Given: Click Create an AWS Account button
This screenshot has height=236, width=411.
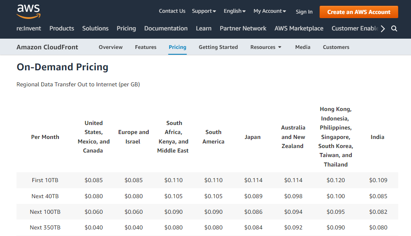Looking at the screenshot, I should pyautogui.click(x=359, y=12).
